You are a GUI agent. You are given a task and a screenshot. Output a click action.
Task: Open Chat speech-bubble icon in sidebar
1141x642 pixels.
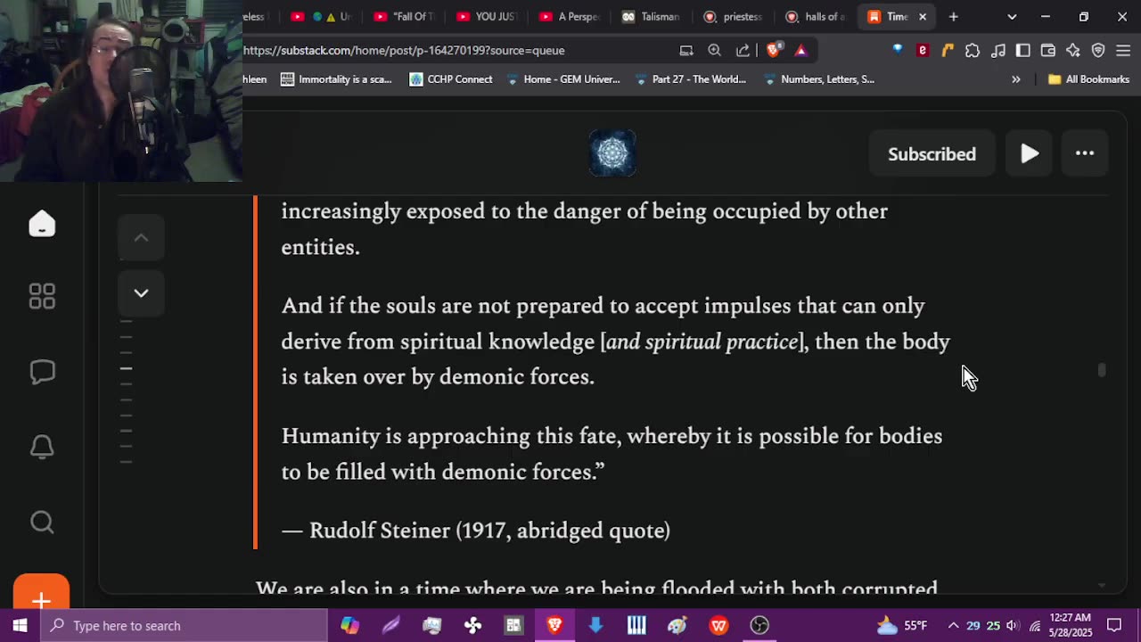(x=42, y=372)
